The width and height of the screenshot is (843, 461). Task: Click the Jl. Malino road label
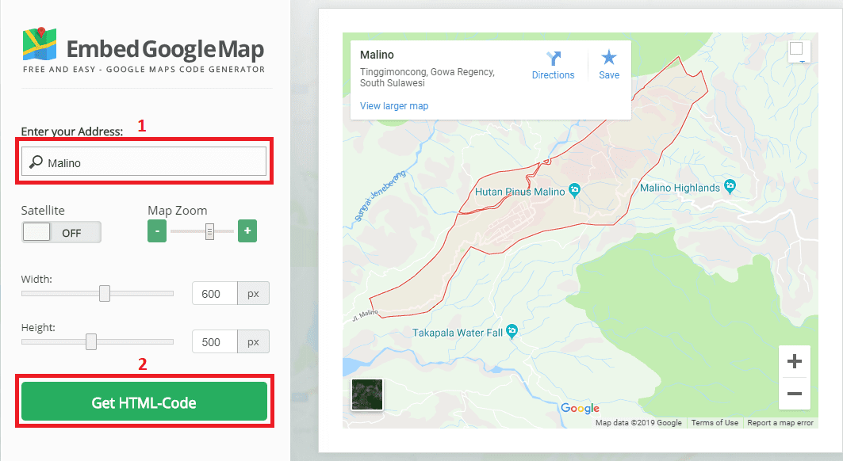click(365, 315)
